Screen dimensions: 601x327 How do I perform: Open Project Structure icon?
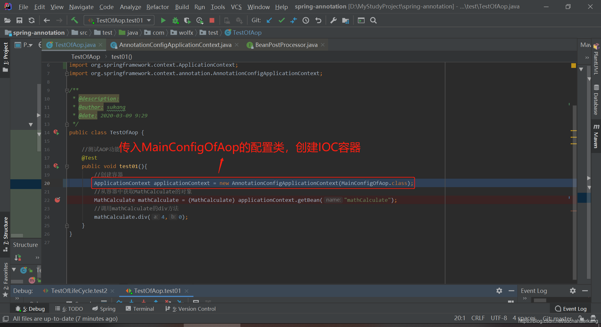click(346, 20)
